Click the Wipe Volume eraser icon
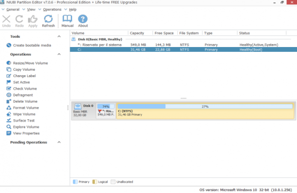Viewport: 297px width, 193px height. (x=9, y=114)
